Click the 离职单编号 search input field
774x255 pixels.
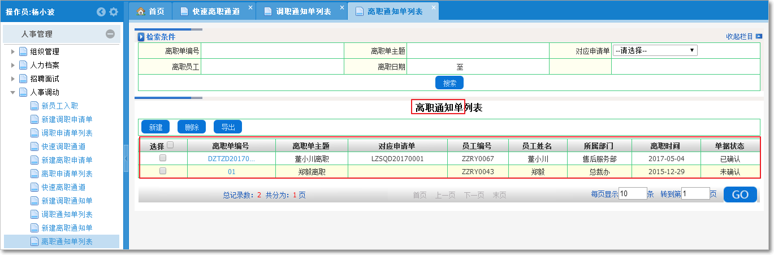(272, 51)
